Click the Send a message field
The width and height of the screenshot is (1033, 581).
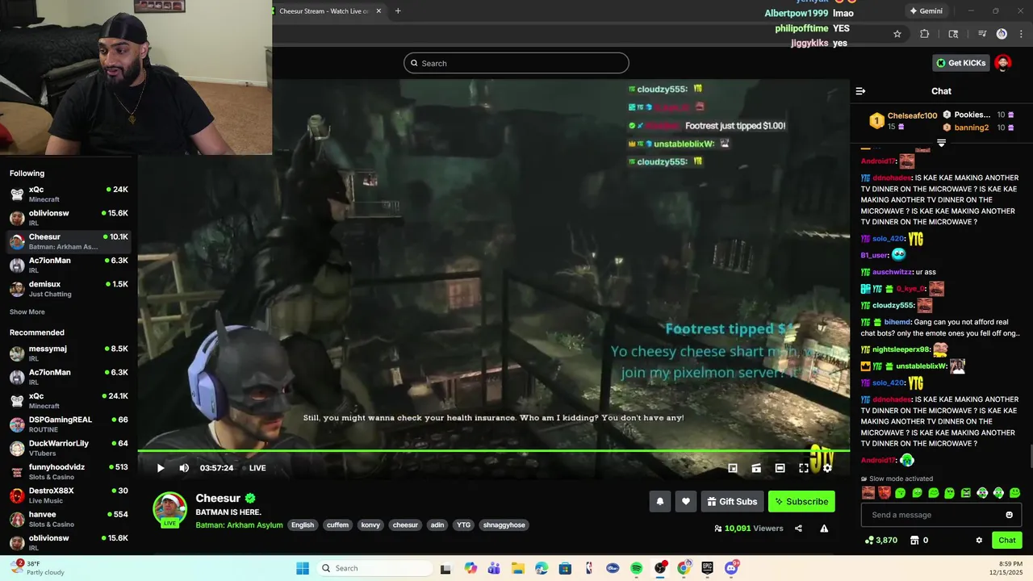(942, 515)
